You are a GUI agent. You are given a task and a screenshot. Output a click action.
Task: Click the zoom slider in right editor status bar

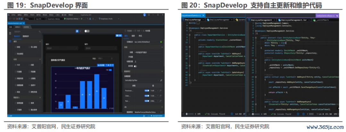(x=255, y=114)
